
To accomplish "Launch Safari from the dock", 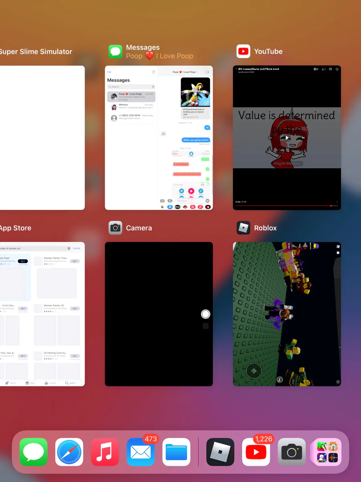I will [69, 452].
